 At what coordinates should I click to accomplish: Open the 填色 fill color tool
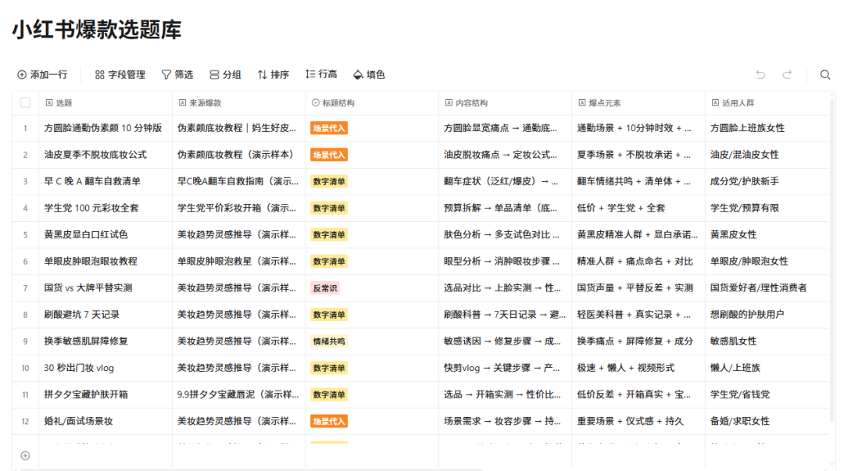point(369,75)
